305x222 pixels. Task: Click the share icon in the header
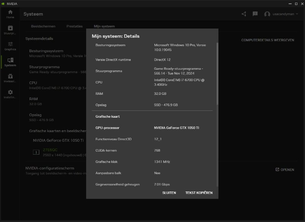tap(244, 14)
